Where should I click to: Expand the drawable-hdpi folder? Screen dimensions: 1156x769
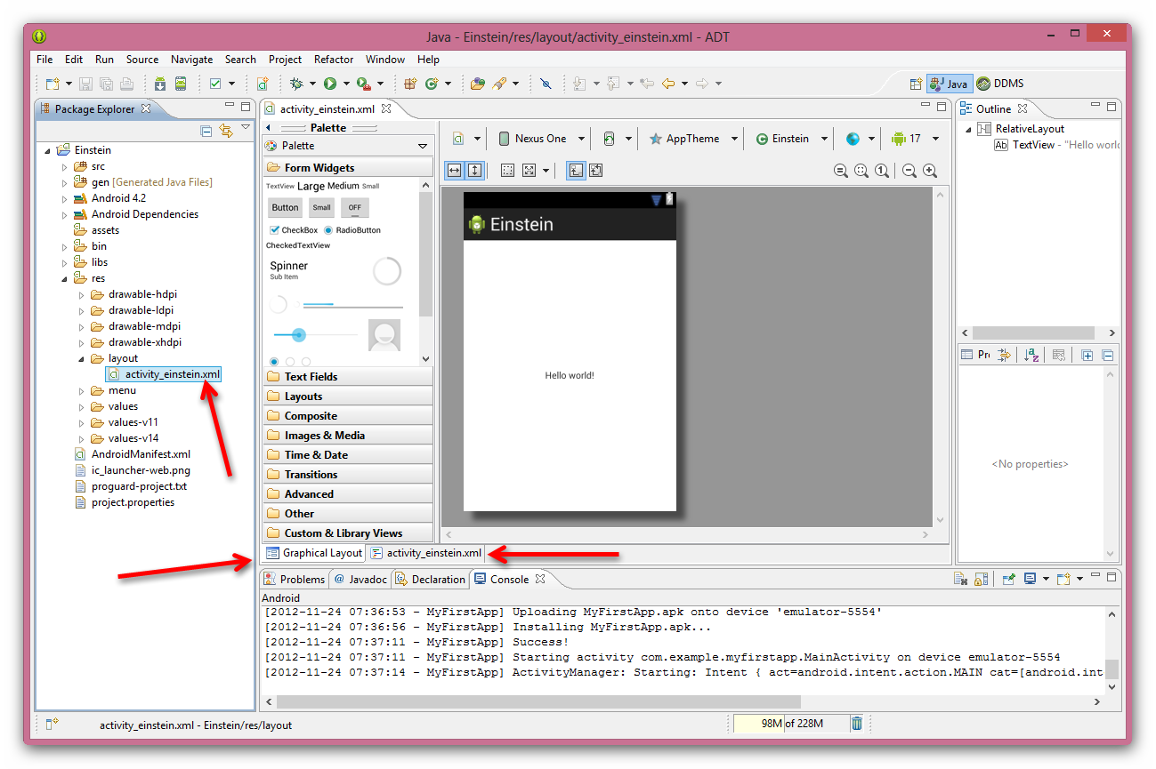[x=81, y=294]
